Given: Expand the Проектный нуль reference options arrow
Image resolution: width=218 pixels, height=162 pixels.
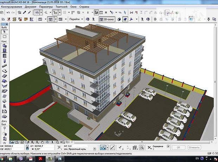Looking at the screenshot, I should click(95, 149).
